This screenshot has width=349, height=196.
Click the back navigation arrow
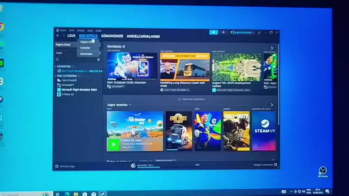click(x=58, y=35)
